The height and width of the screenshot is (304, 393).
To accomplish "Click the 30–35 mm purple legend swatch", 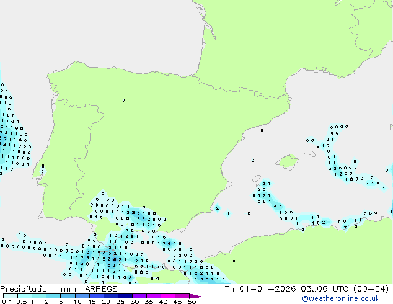I will coord(139,296).
